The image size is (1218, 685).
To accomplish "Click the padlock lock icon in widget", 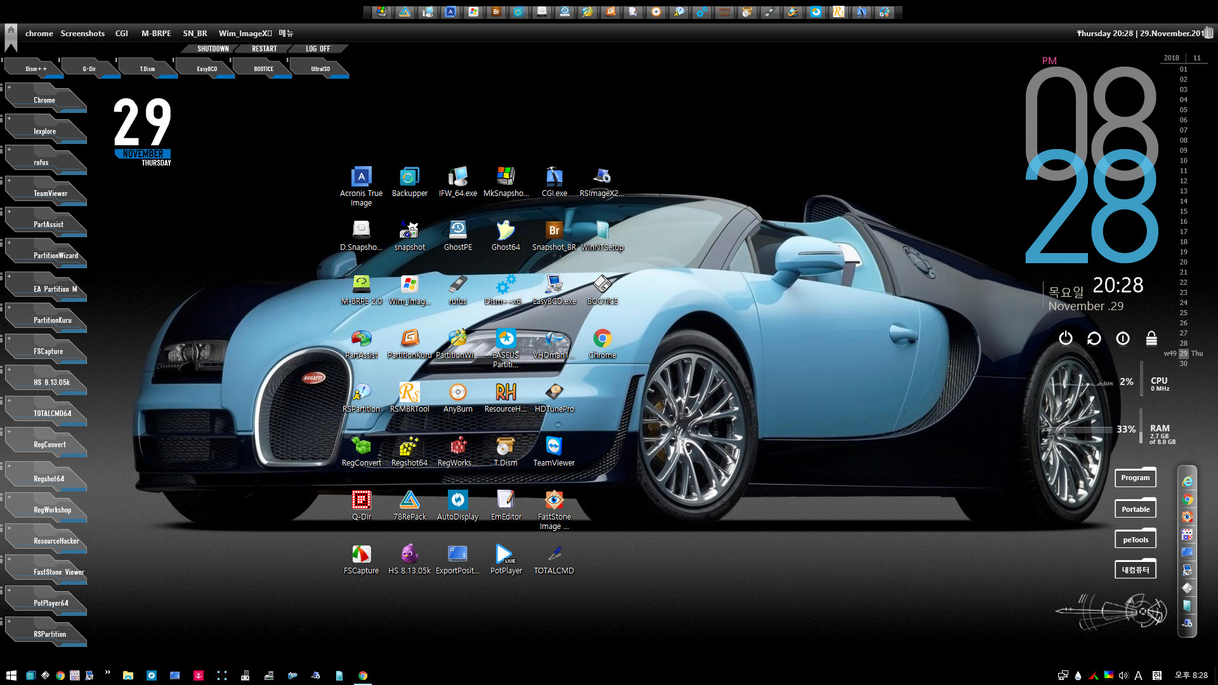I will (1151, 338).
